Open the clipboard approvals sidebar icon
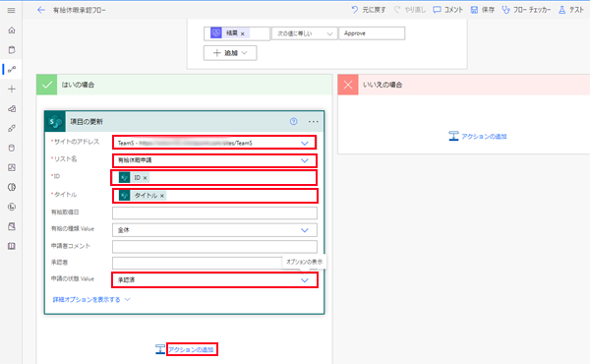This screenshot has width=590, height=364. pyautogui.click(x=12, y=50)
